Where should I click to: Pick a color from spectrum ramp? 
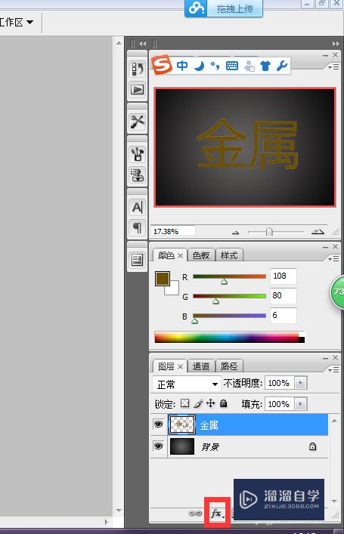click(229, 337)
